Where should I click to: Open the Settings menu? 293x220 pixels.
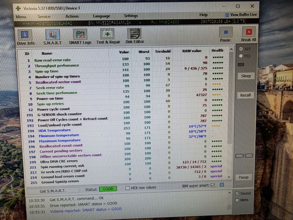click(x=131, y=16)
